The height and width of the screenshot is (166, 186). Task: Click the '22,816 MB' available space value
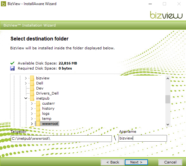pyautogui.click(x=68, y=63)
